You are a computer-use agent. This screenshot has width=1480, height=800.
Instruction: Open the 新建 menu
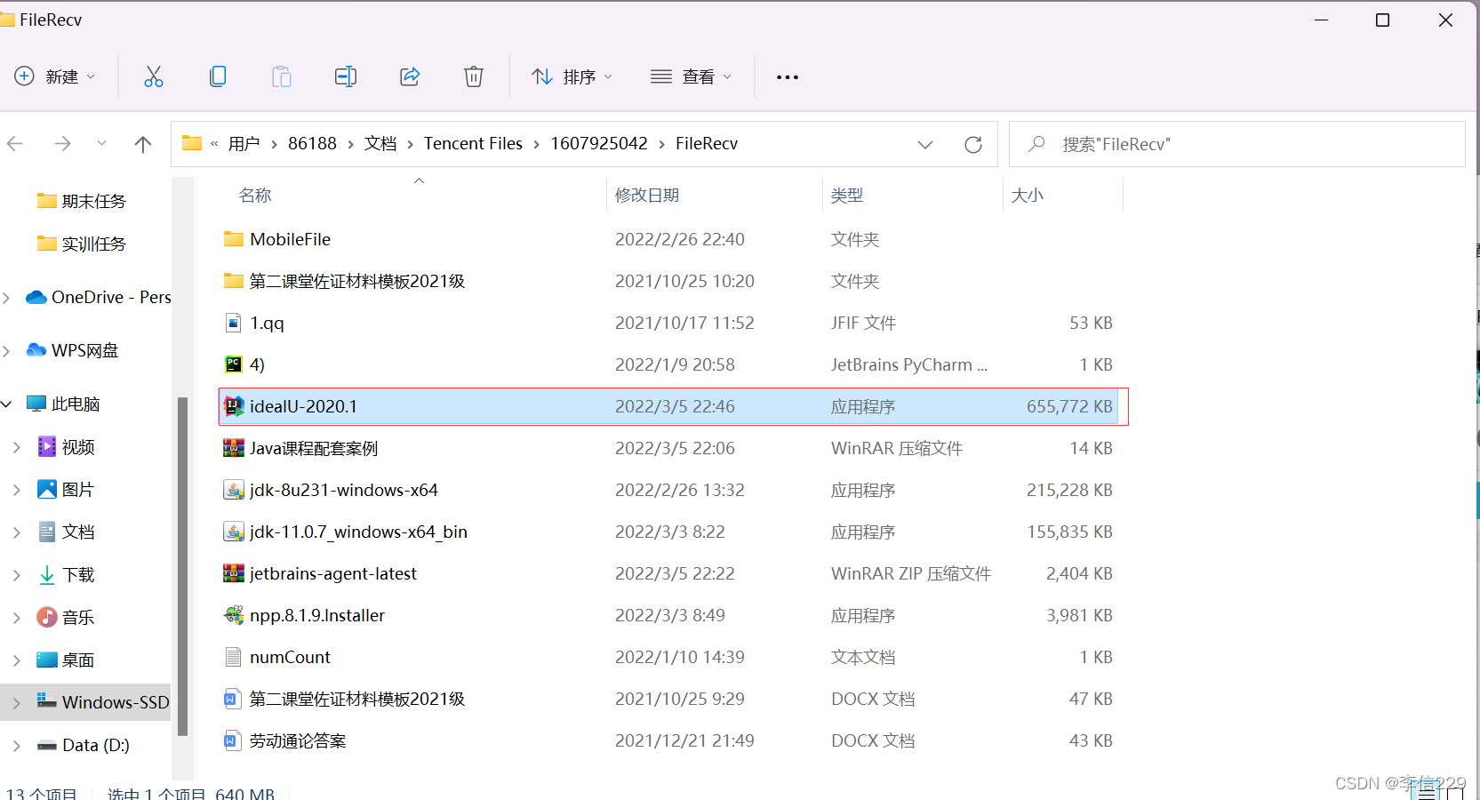[x=55, y=76]
